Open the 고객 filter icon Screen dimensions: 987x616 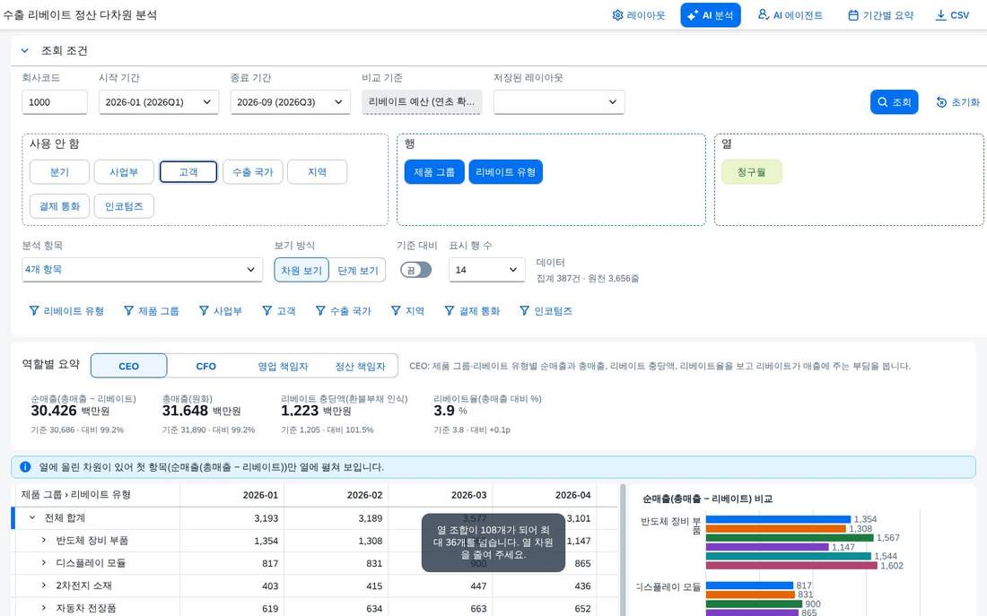[266, 310]
